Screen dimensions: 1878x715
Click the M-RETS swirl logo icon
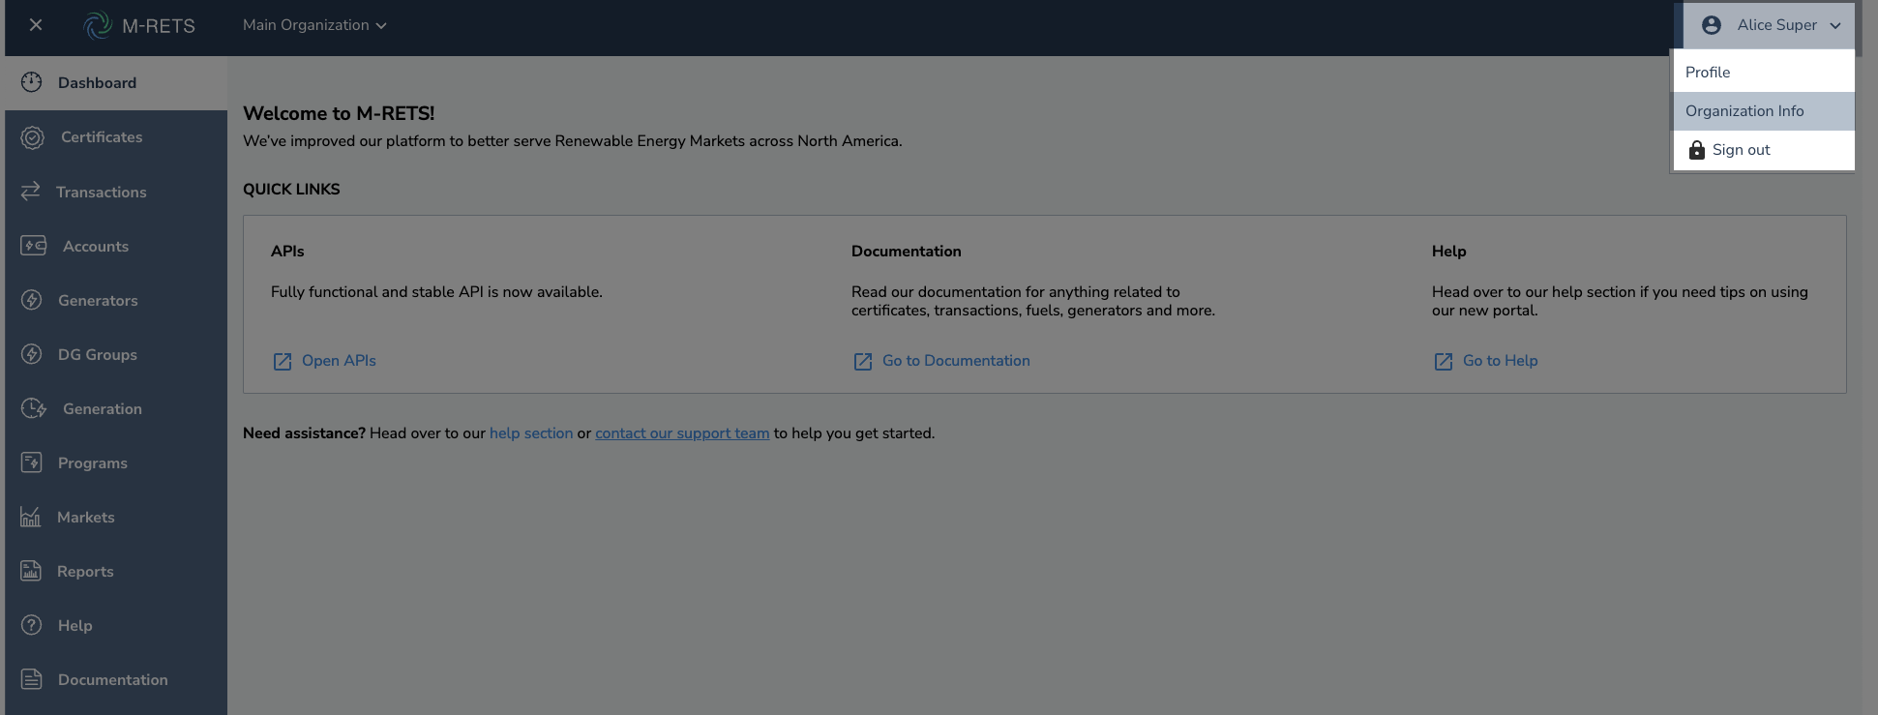[98, 25]
